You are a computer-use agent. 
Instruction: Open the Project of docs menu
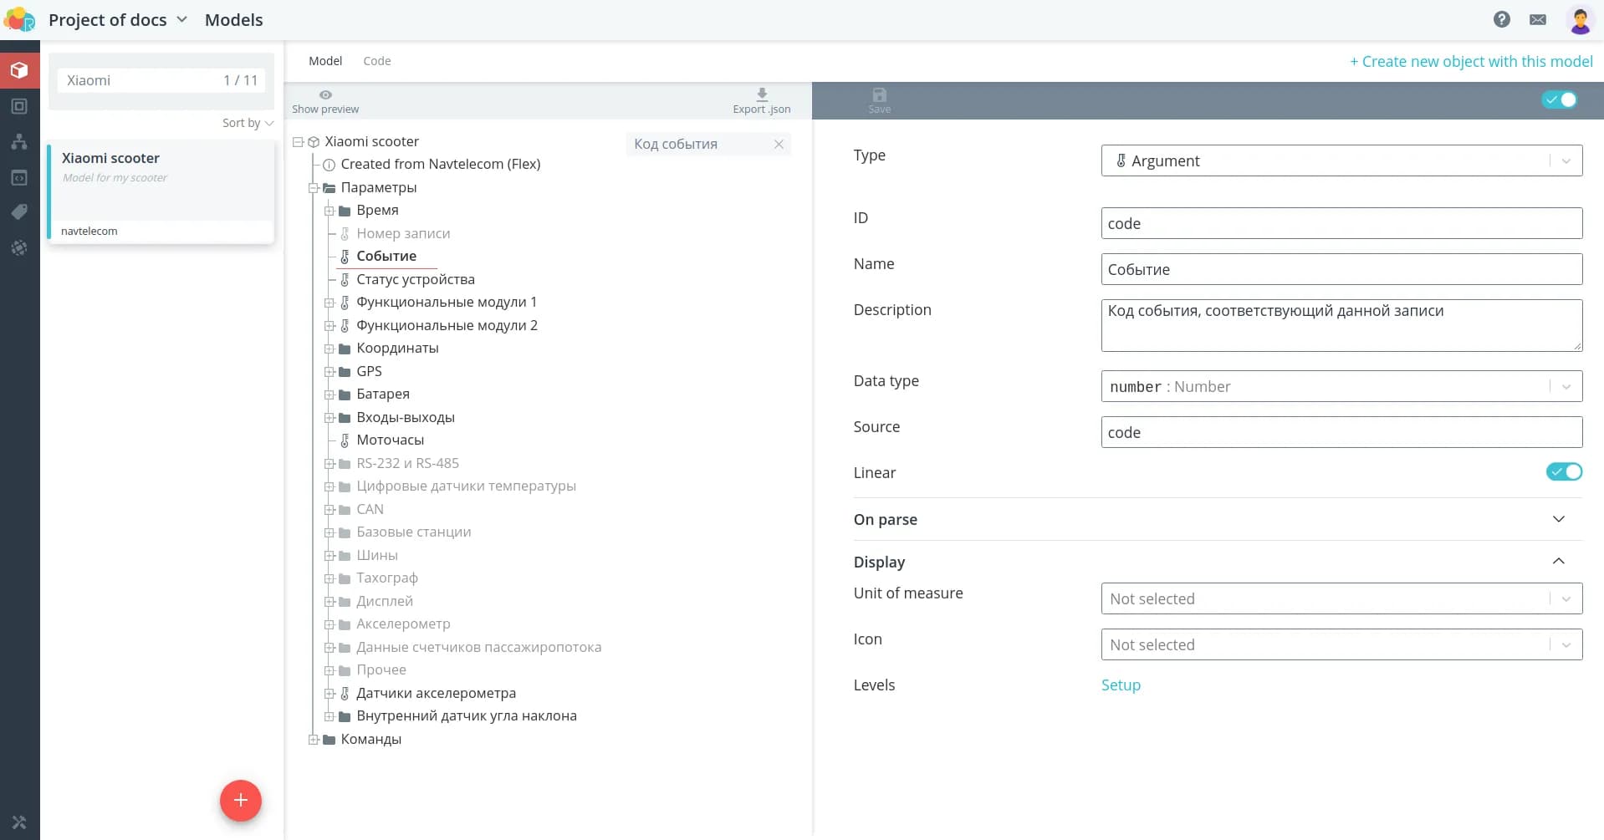coord(117,20)
